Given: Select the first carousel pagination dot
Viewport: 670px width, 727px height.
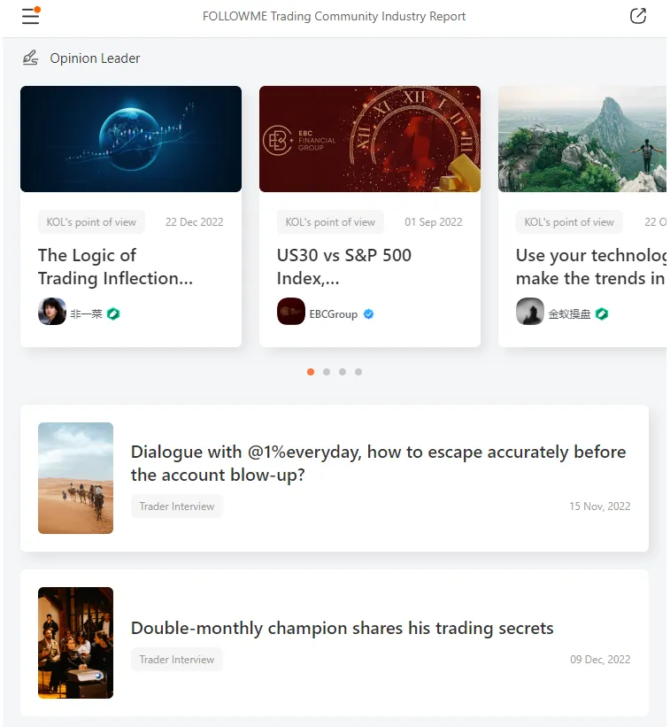Looking at the screenshot, I should pos(311,372).
